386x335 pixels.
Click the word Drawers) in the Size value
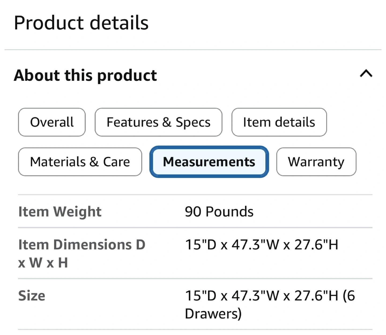coord(213,314)
